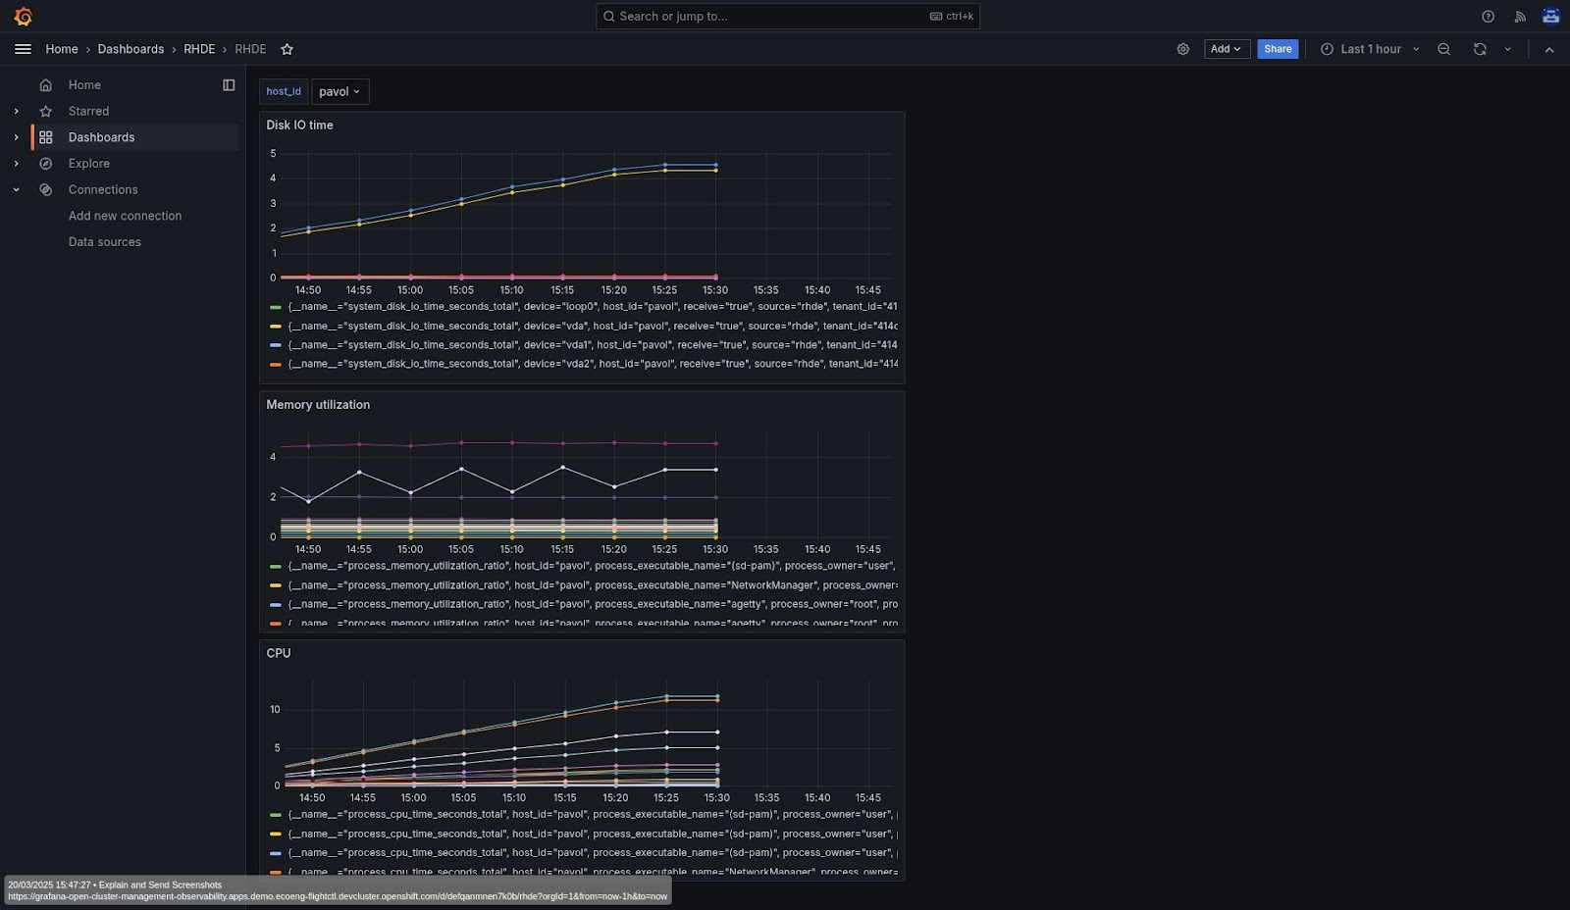
Task: Zoom out the time range
Action: coord(1443,49)
